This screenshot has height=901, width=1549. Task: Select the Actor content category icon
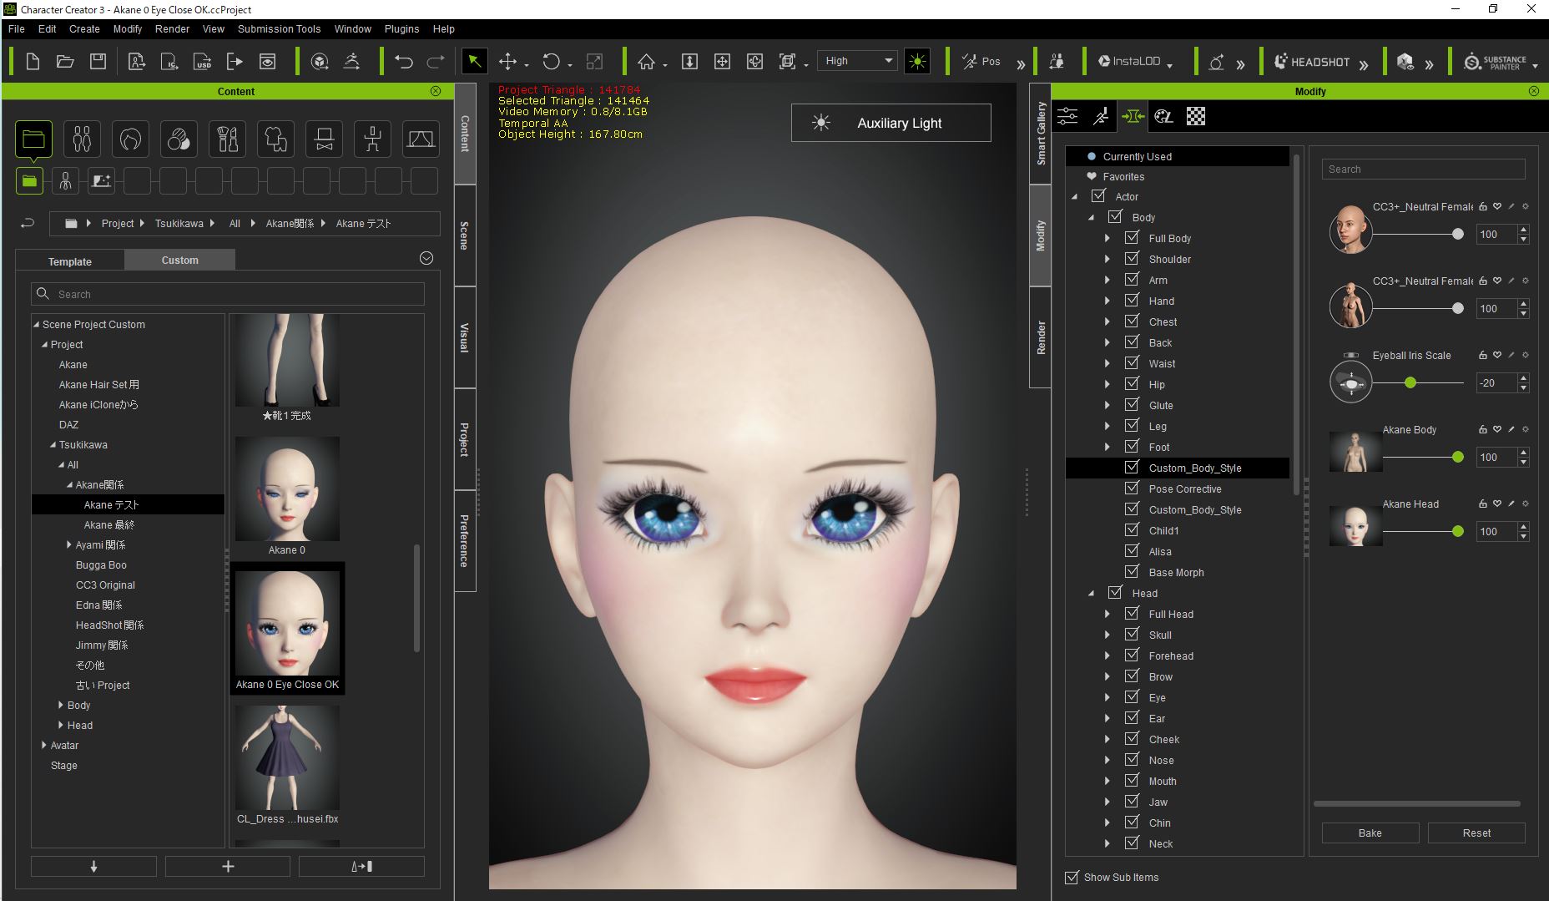82,139
